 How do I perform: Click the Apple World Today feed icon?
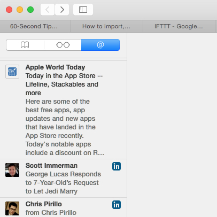[12, 72]
